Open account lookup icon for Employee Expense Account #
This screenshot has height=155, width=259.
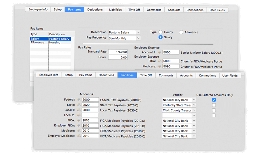[159, 52]
